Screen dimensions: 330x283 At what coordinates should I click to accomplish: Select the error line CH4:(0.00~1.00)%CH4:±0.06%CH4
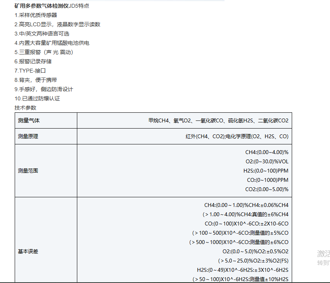(247, 205)
